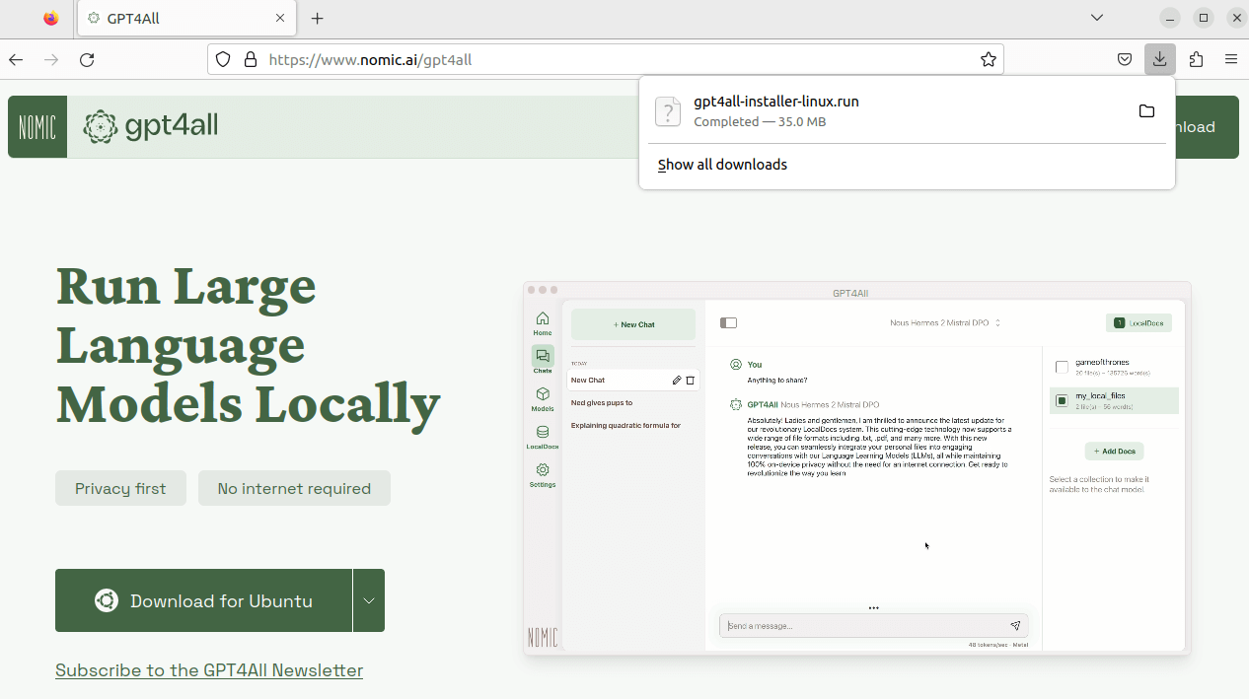Click LocalDocs sidebar icon in screenshot
The width and height of the screenshot is (1249, 699).
coord(543,437)
